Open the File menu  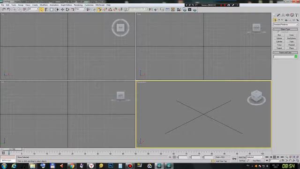[2, 5]
